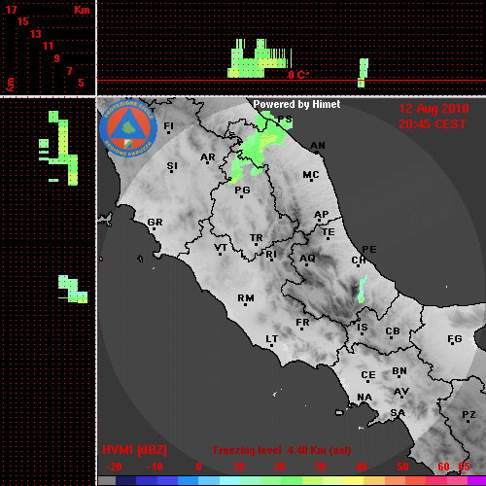Click the magenta swatch ending the color scale

pos(477,480)
